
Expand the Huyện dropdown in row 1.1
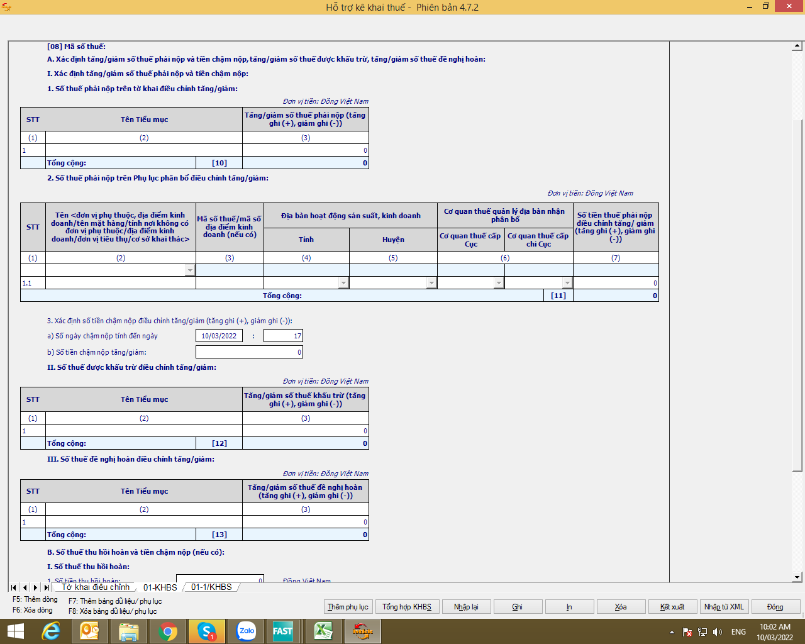click(431, 283)
